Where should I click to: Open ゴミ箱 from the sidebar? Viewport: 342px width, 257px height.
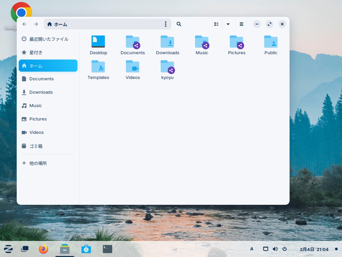(36, 146)
